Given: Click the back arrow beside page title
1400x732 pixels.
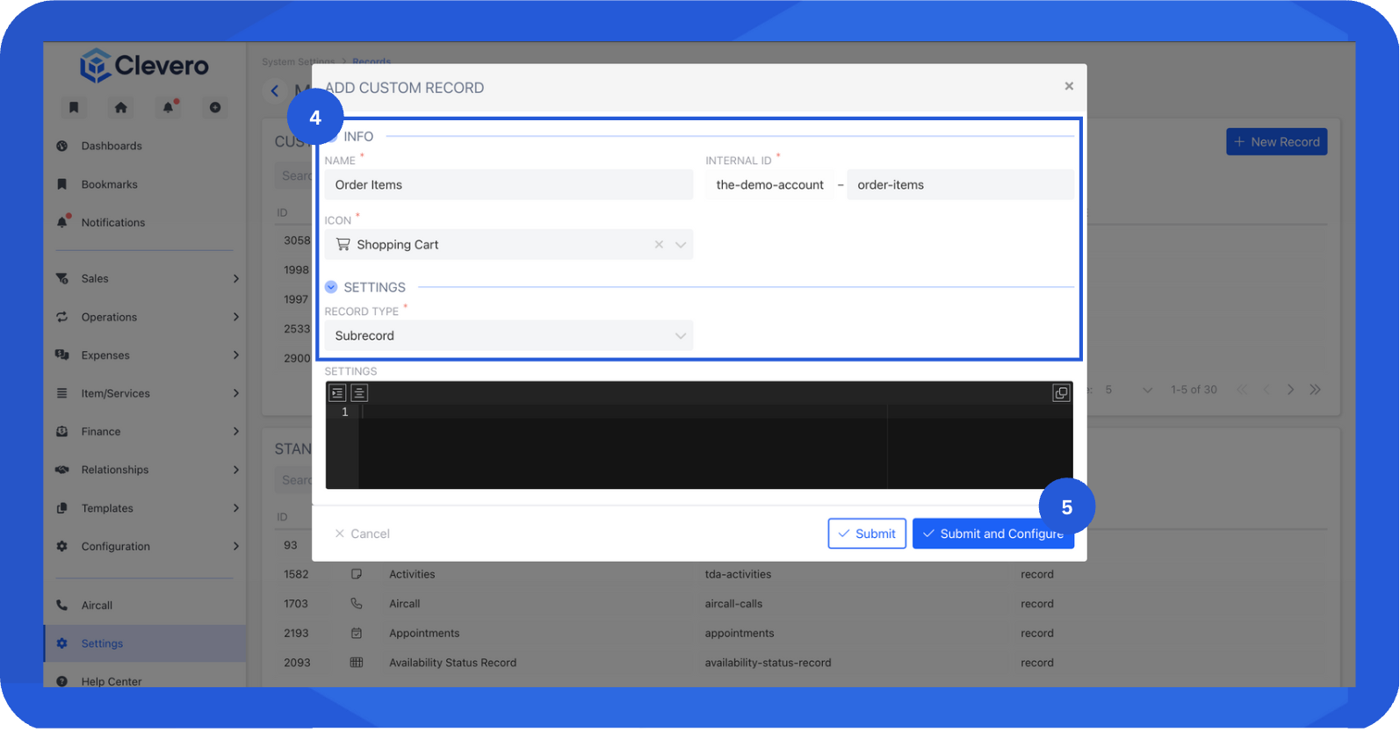Looking at the screenshot, I should click(275, 90).
